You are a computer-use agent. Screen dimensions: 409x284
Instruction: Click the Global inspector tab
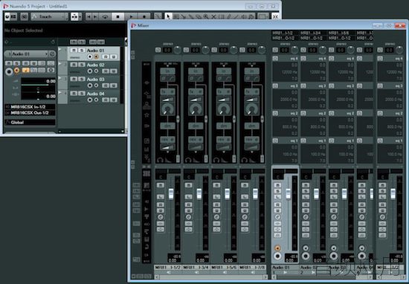(30, 123)
